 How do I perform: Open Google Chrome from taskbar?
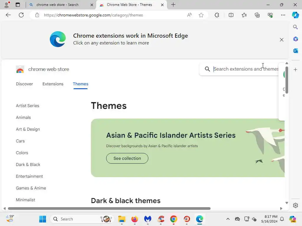click(x=173, y=219)
